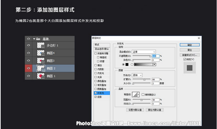Enable 渐变叠加 checkbox
Image resolution: width=217 pixels, height=129 pixels.
click(x=96, y=85)
